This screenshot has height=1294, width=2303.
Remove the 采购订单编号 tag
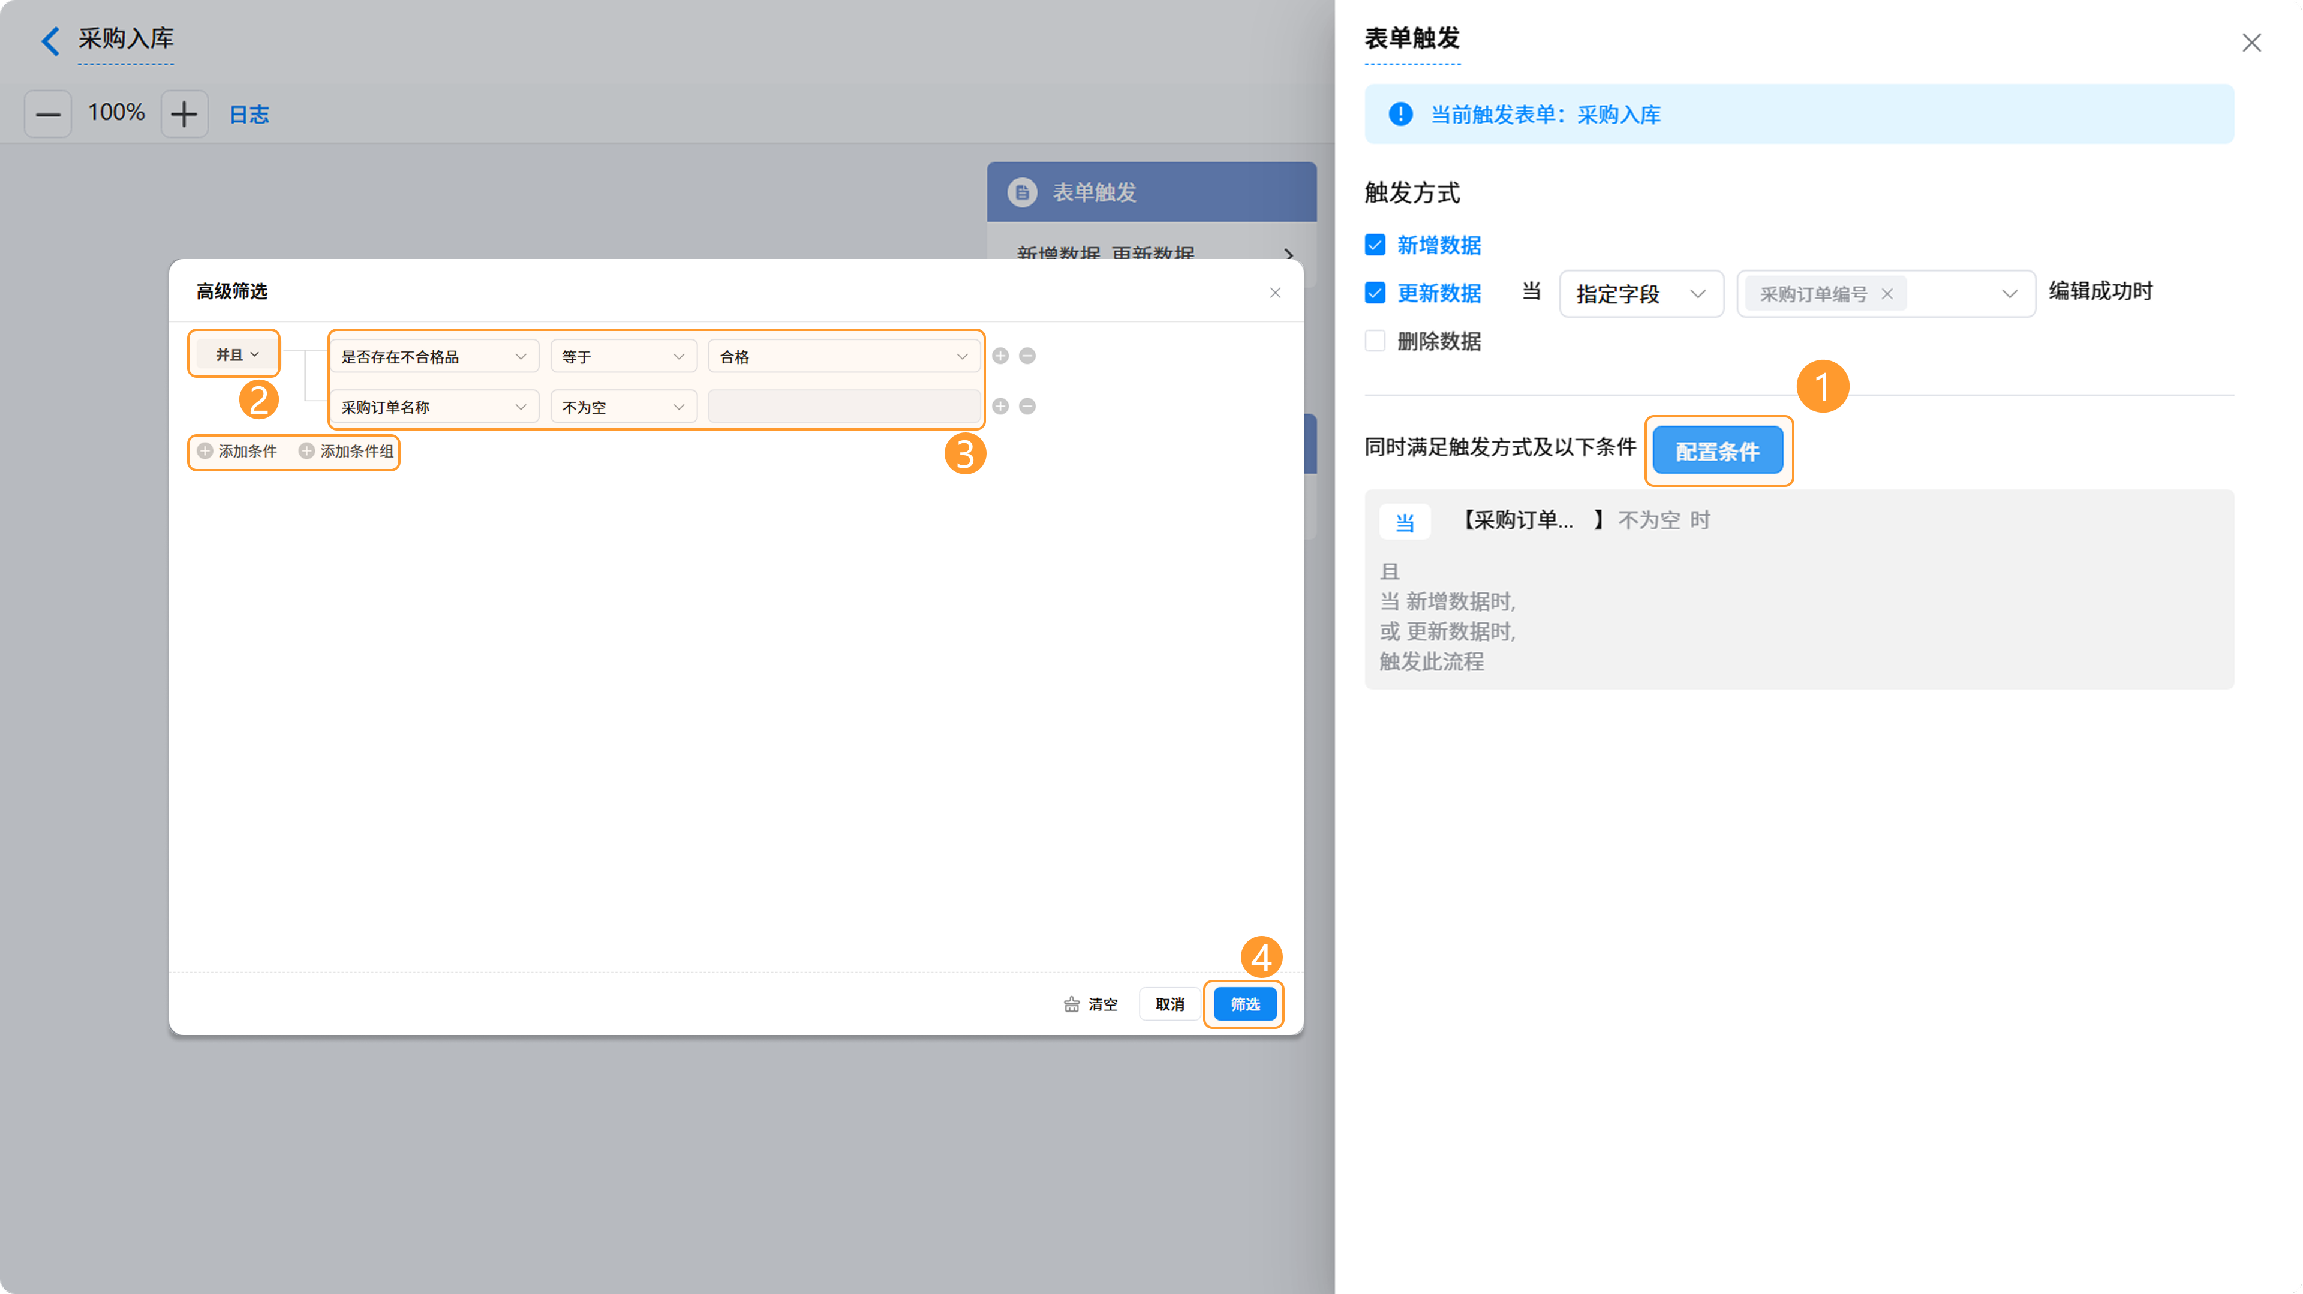click(x=1887, y=294)
